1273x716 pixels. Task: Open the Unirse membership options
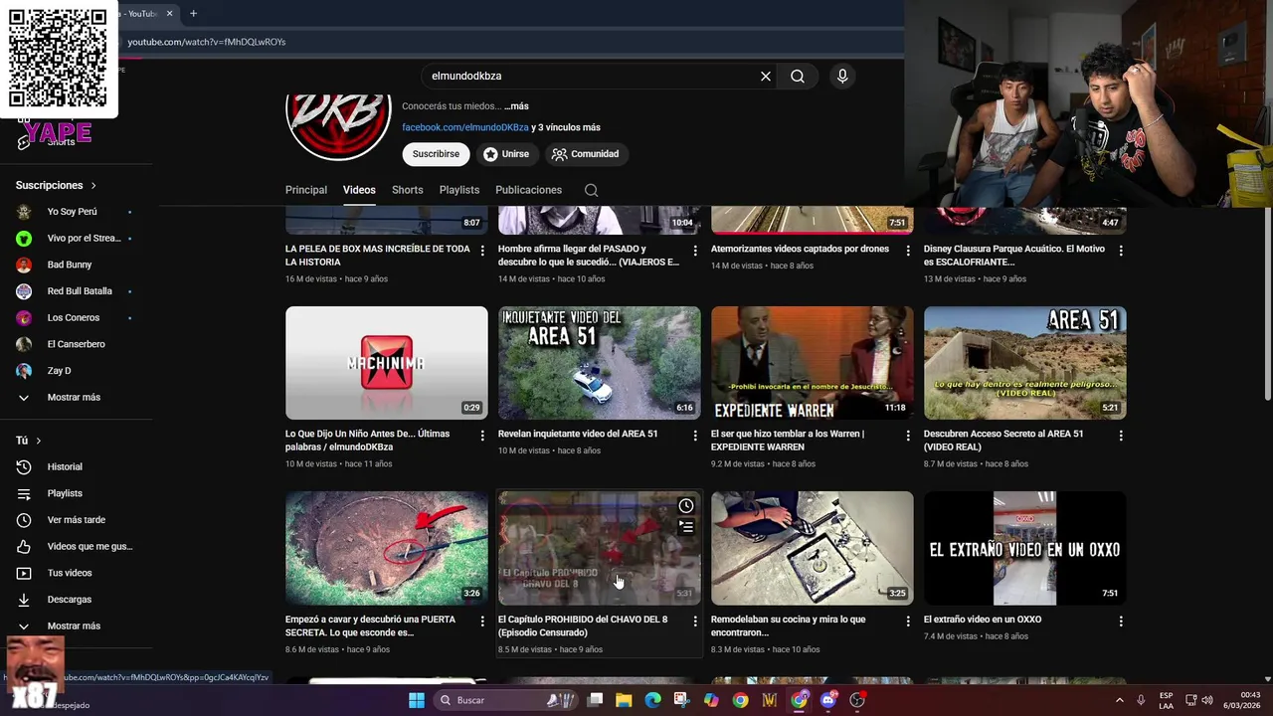[x=506, y=154]
